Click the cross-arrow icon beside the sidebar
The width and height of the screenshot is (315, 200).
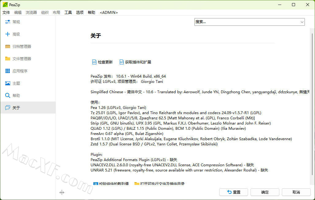[62, 192]
